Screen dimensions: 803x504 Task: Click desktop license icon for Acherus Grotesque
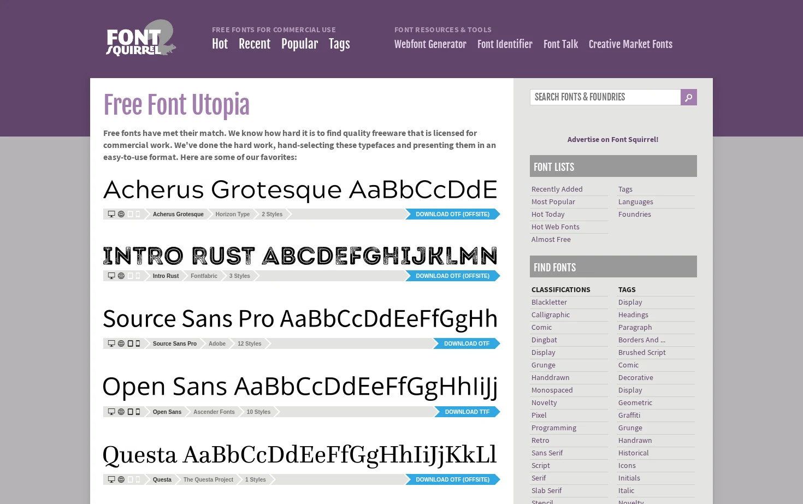tap(111, 214)
